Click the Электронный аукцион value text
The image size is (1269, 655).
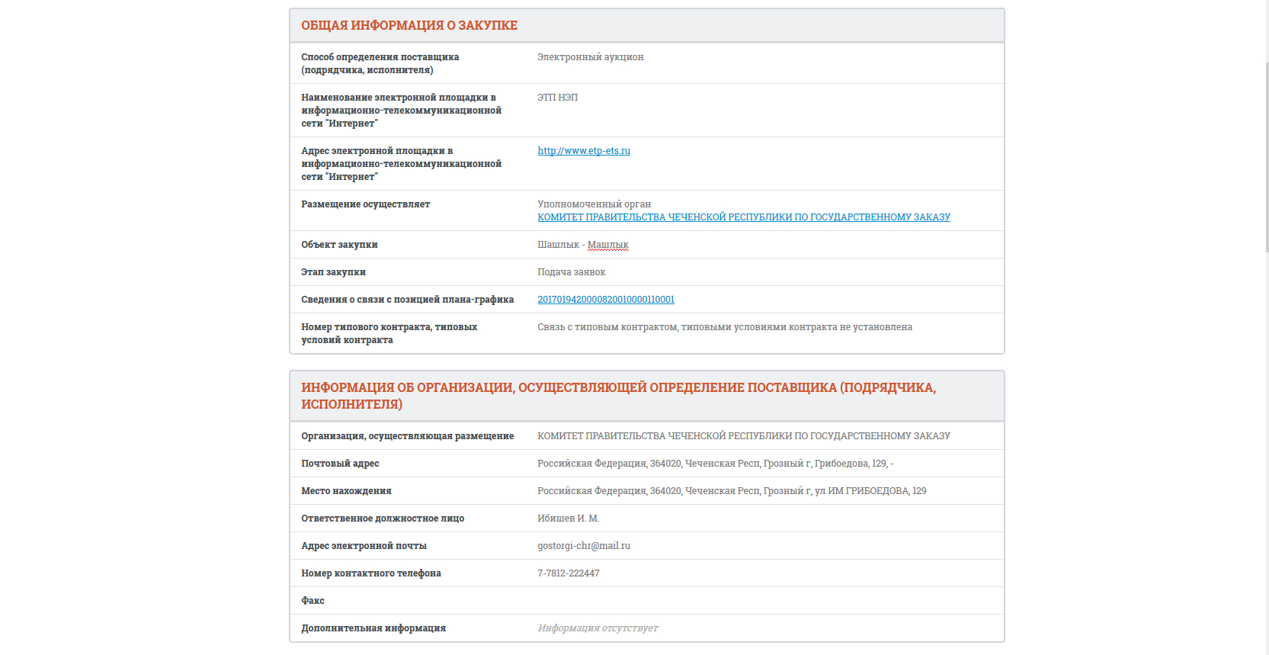point(590,57)
